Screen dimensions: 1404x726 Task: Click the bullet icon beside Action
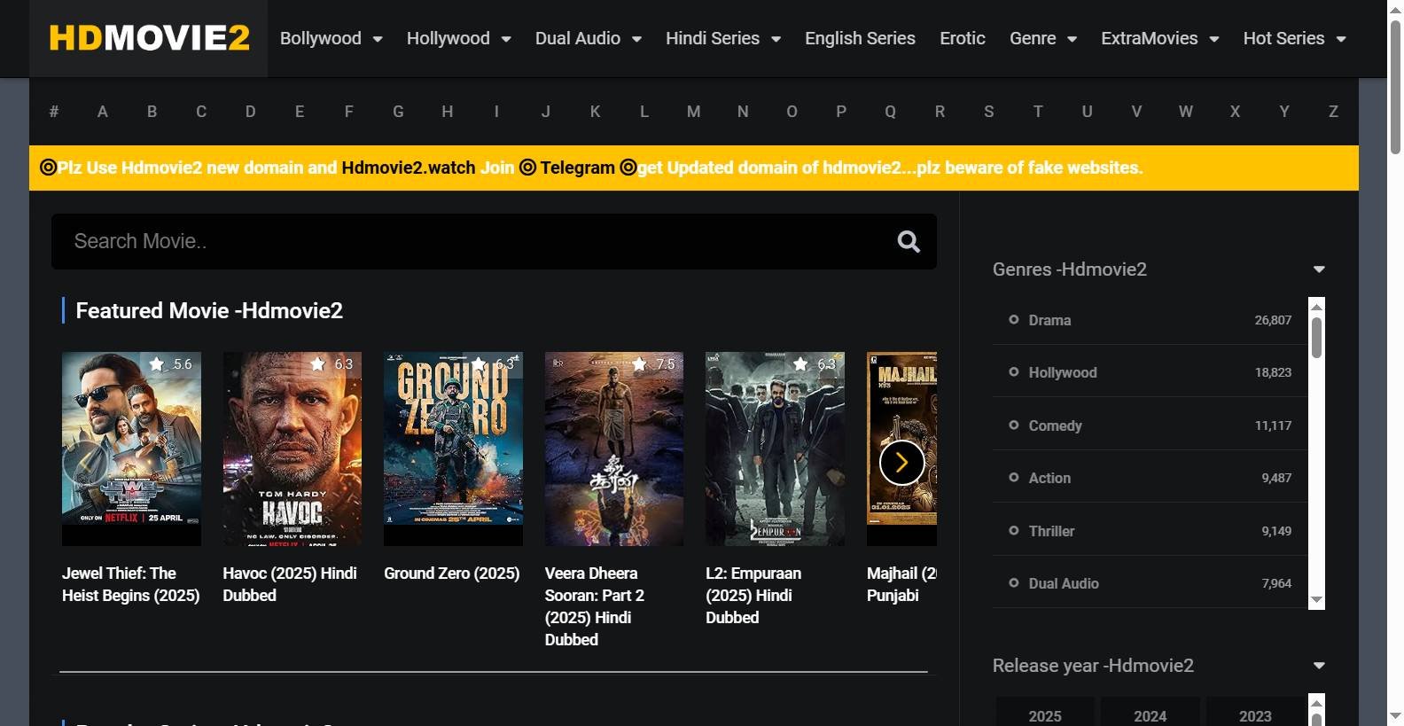tap(1013, 477)
